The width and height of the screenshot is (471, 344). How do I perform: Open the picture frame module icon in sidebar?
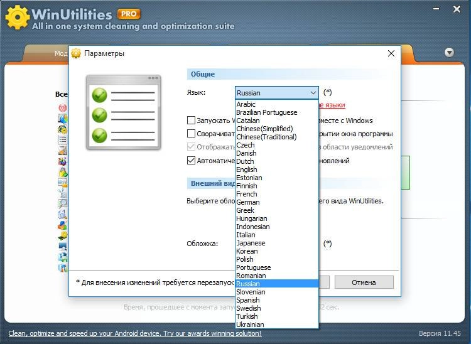tap(62, 182)
